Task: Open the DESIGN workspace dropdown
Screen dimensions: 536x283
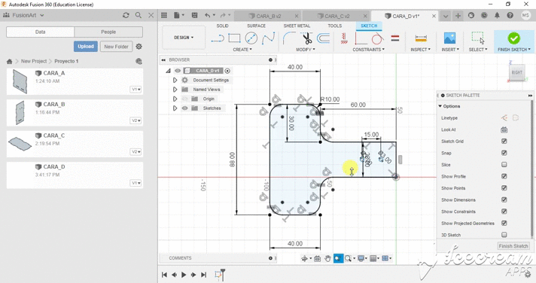Action: (184, 38)
